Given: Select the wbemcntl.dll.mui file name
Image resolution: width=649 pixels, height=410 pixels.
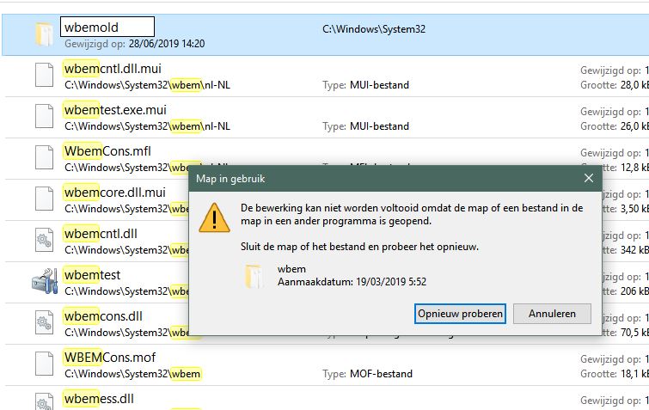Looking at the screenshot, I should 113,69.
